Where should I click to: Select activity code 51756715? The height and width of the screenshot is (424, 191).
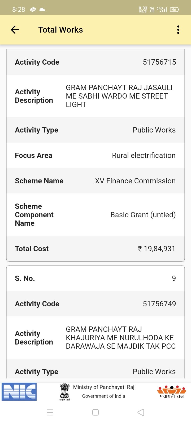(159, 62)
